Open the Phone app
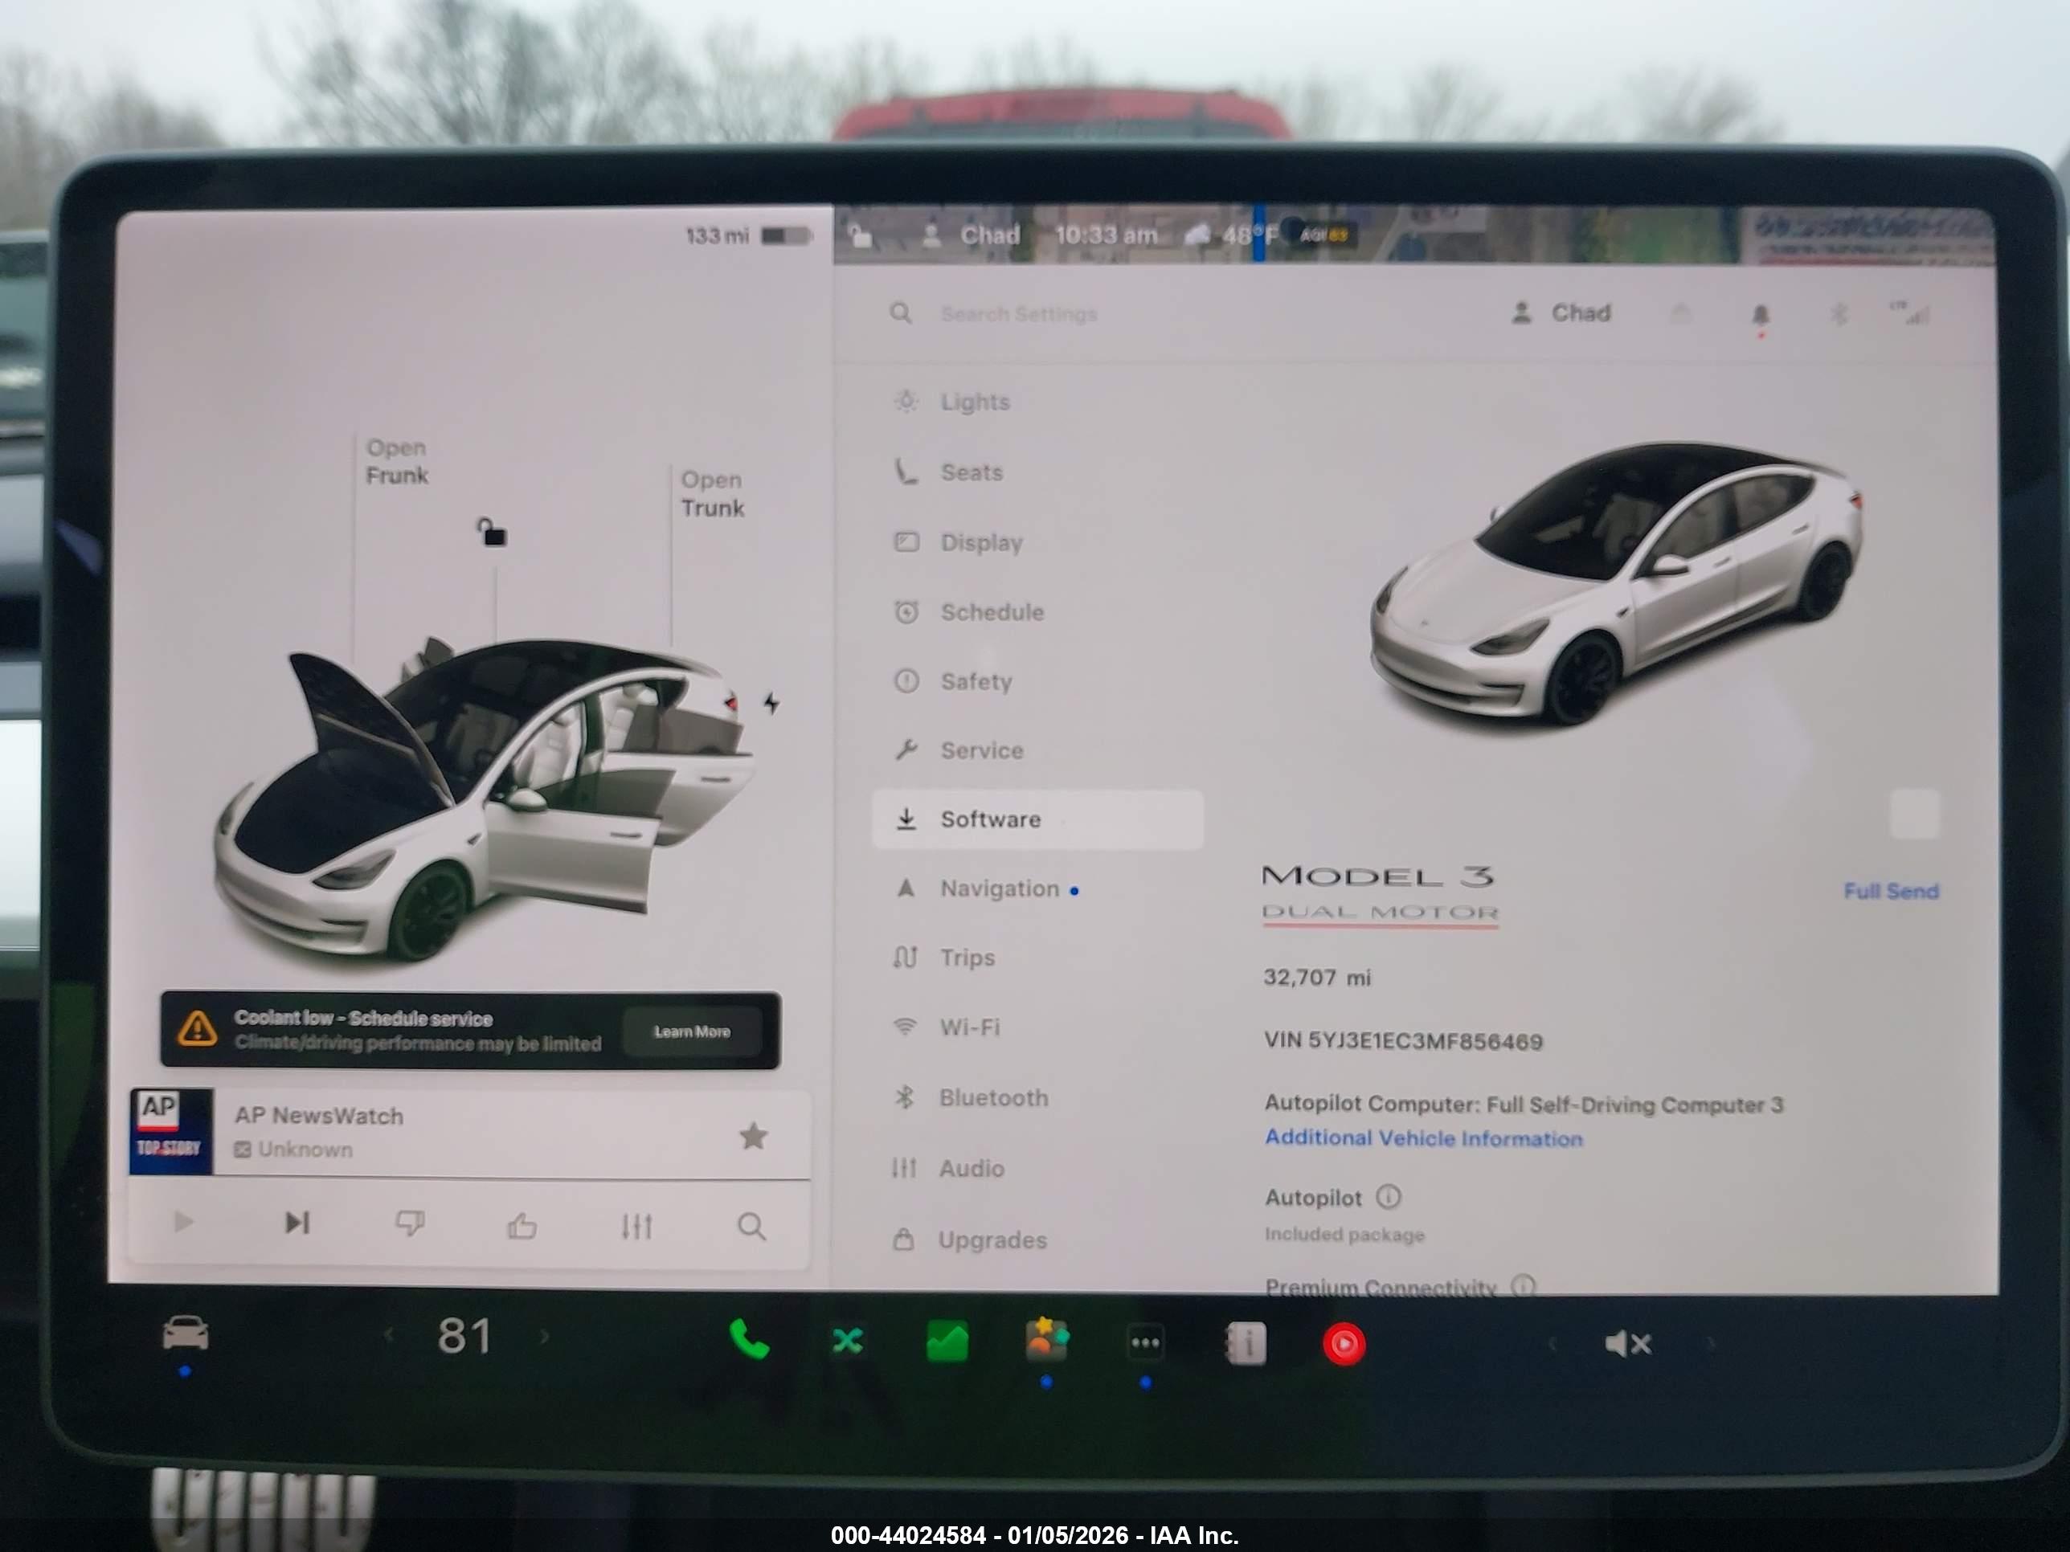The width and height of the screenshot is (2070, 1552). (x=749, y=1340)
